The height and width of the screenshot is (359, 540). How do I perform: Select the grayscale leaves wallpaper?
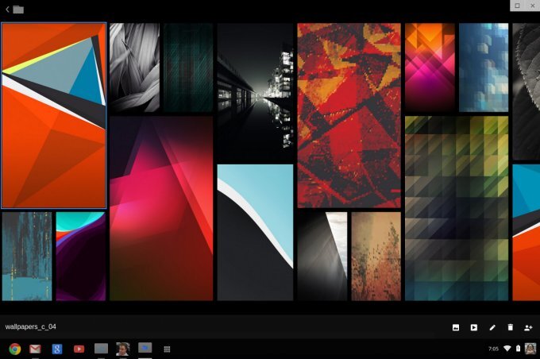click(135, 68)
